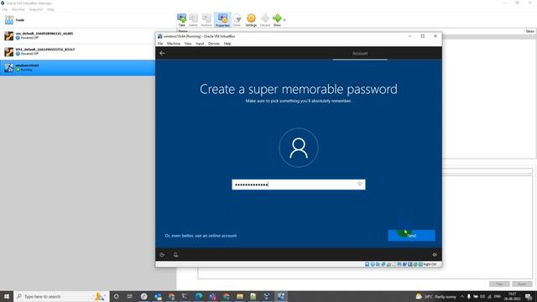The image size is (537, 302).
Task: Click the Delete snapshot toolbar icon
Action: click(x=193, y=20)
